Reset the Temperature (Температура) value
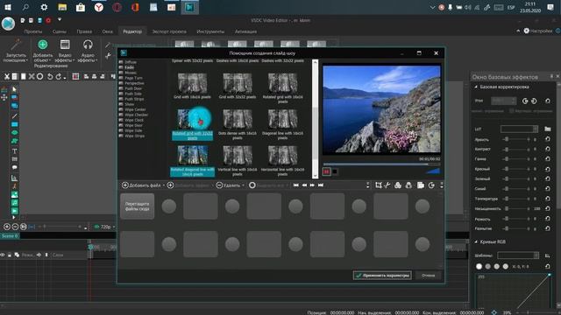 coord(547,199)
